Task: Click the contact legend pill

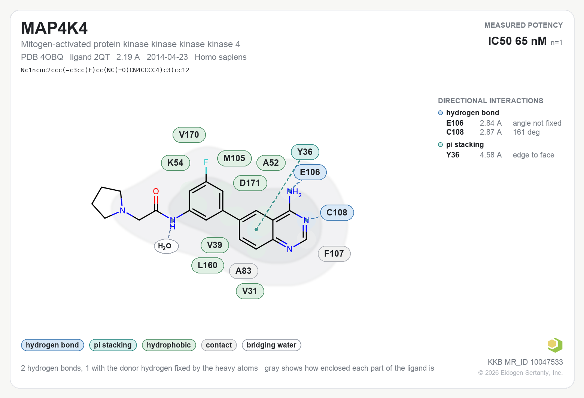Action: coord(219,345)
